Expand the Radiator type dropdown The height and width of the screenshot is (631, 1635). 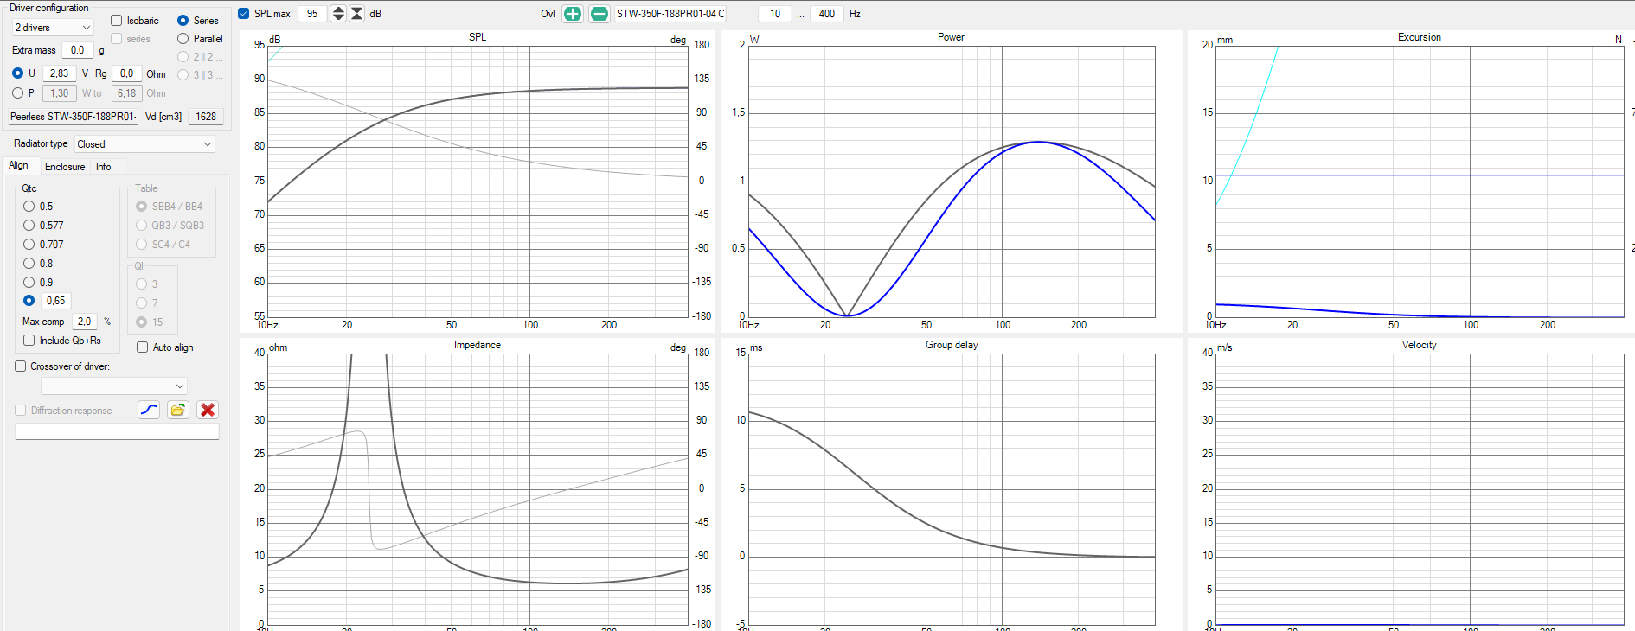click(144, 144)
